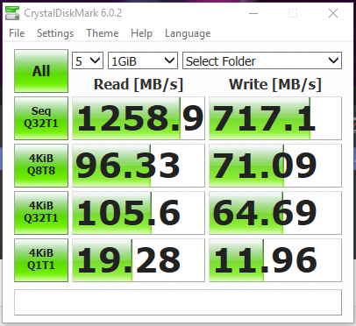Click the CrystalDiskMark app icon in title bar
This screenshot has height=326, width=356.
pyautogui.click(x=12, y=13)
